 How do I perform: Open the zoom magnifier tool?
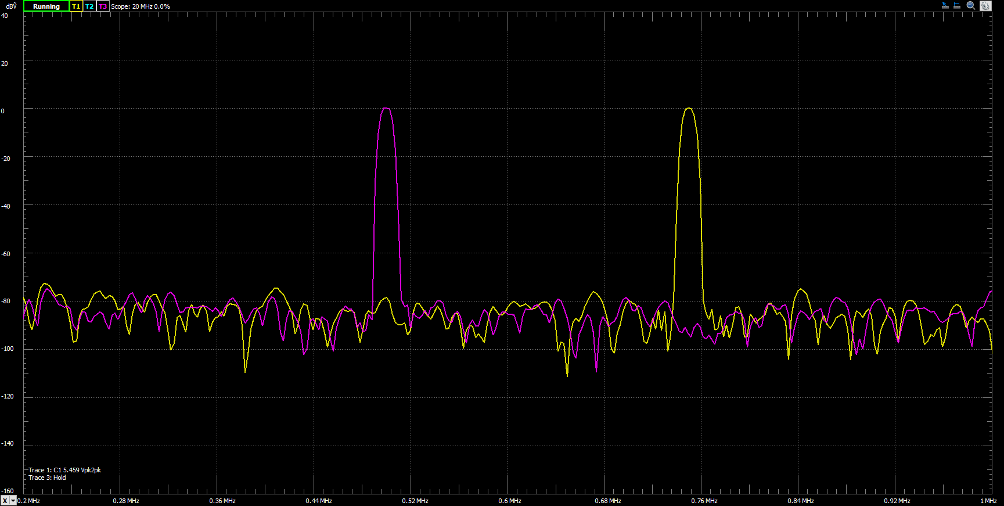(x=970, y=6)
